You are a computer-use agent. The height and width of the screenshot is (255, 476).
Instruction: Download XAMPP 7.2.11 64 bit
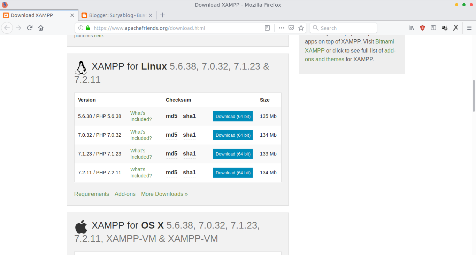pos(233,173)
